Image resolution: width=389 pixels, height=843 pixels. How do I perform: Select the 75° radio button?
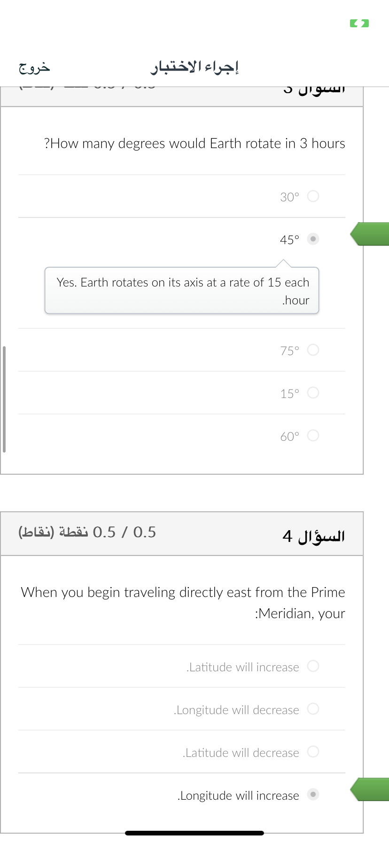(x=313, y=350)
